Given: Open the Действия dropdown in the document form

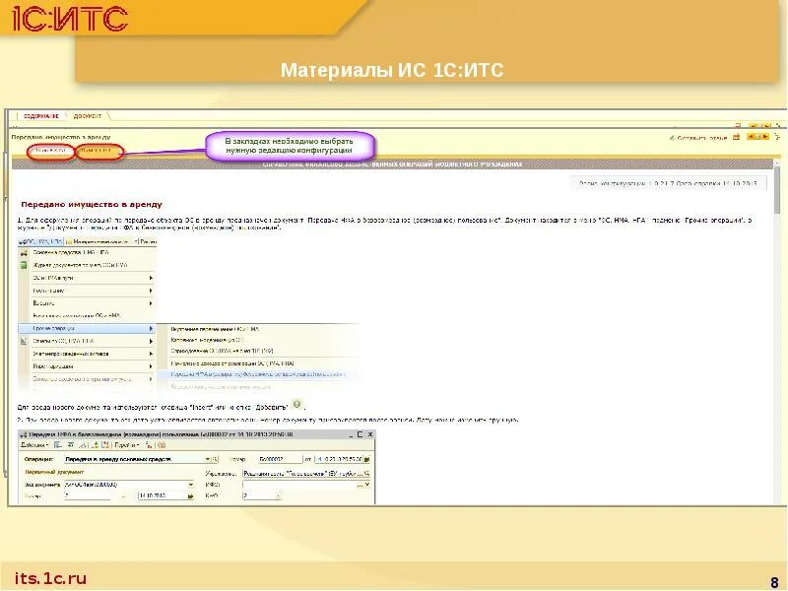Looking at the screenshot, I should (34, 445).
